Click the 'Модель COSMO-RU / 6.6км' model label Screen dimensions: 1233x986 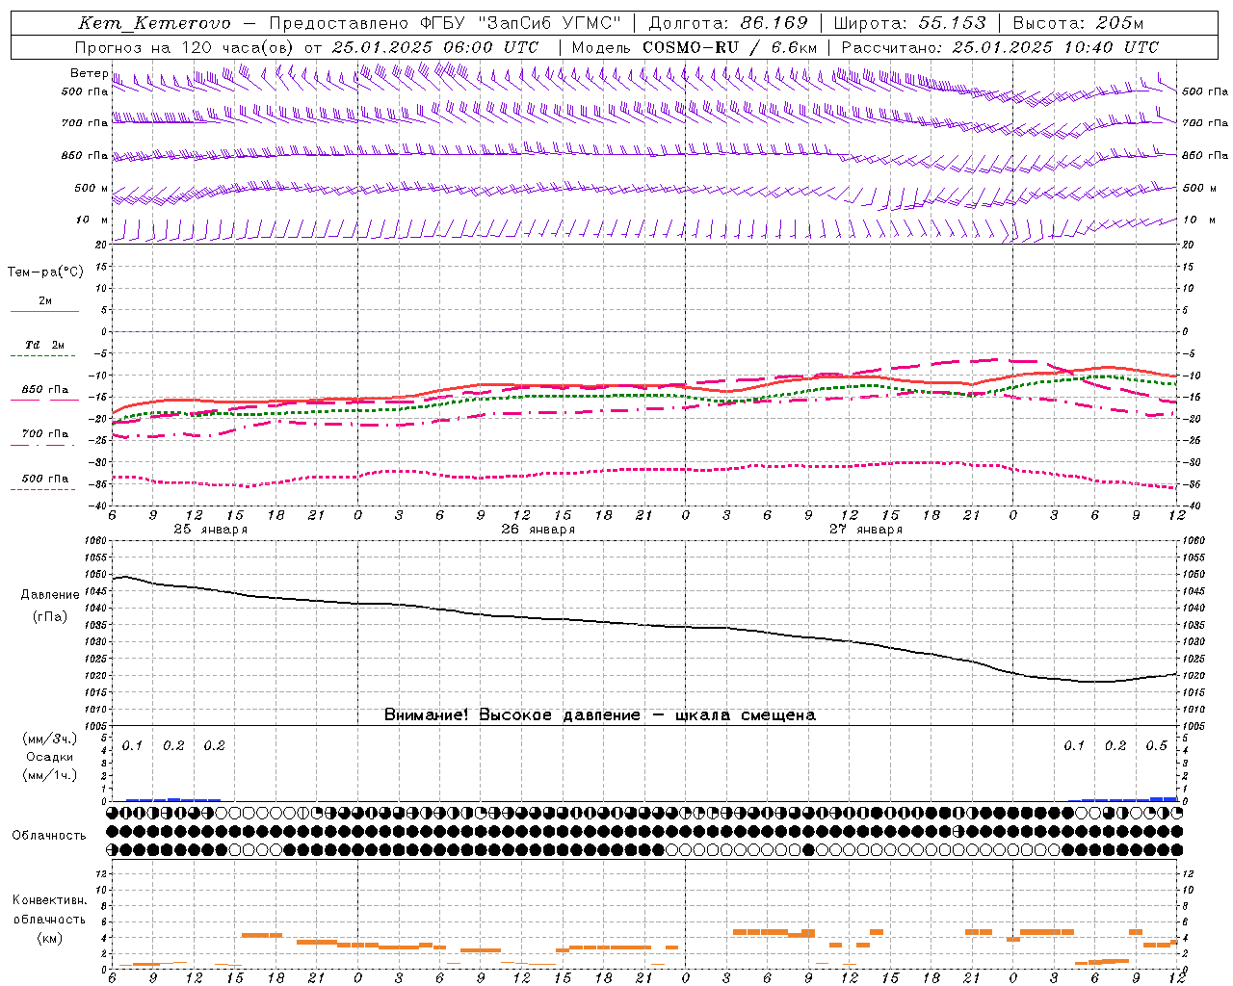pyautogui.click(x=695, y=47)
